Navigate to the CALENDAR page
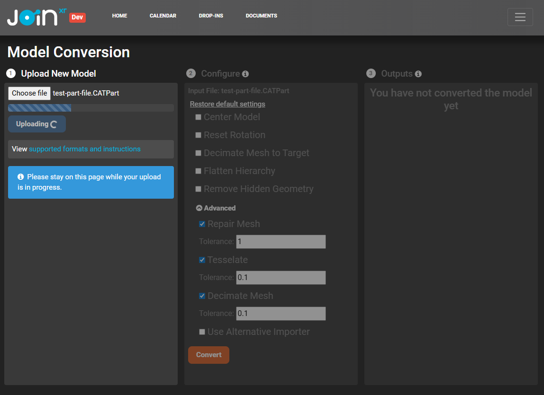This screenshot has width=544, height=395. tap(163, 16)
